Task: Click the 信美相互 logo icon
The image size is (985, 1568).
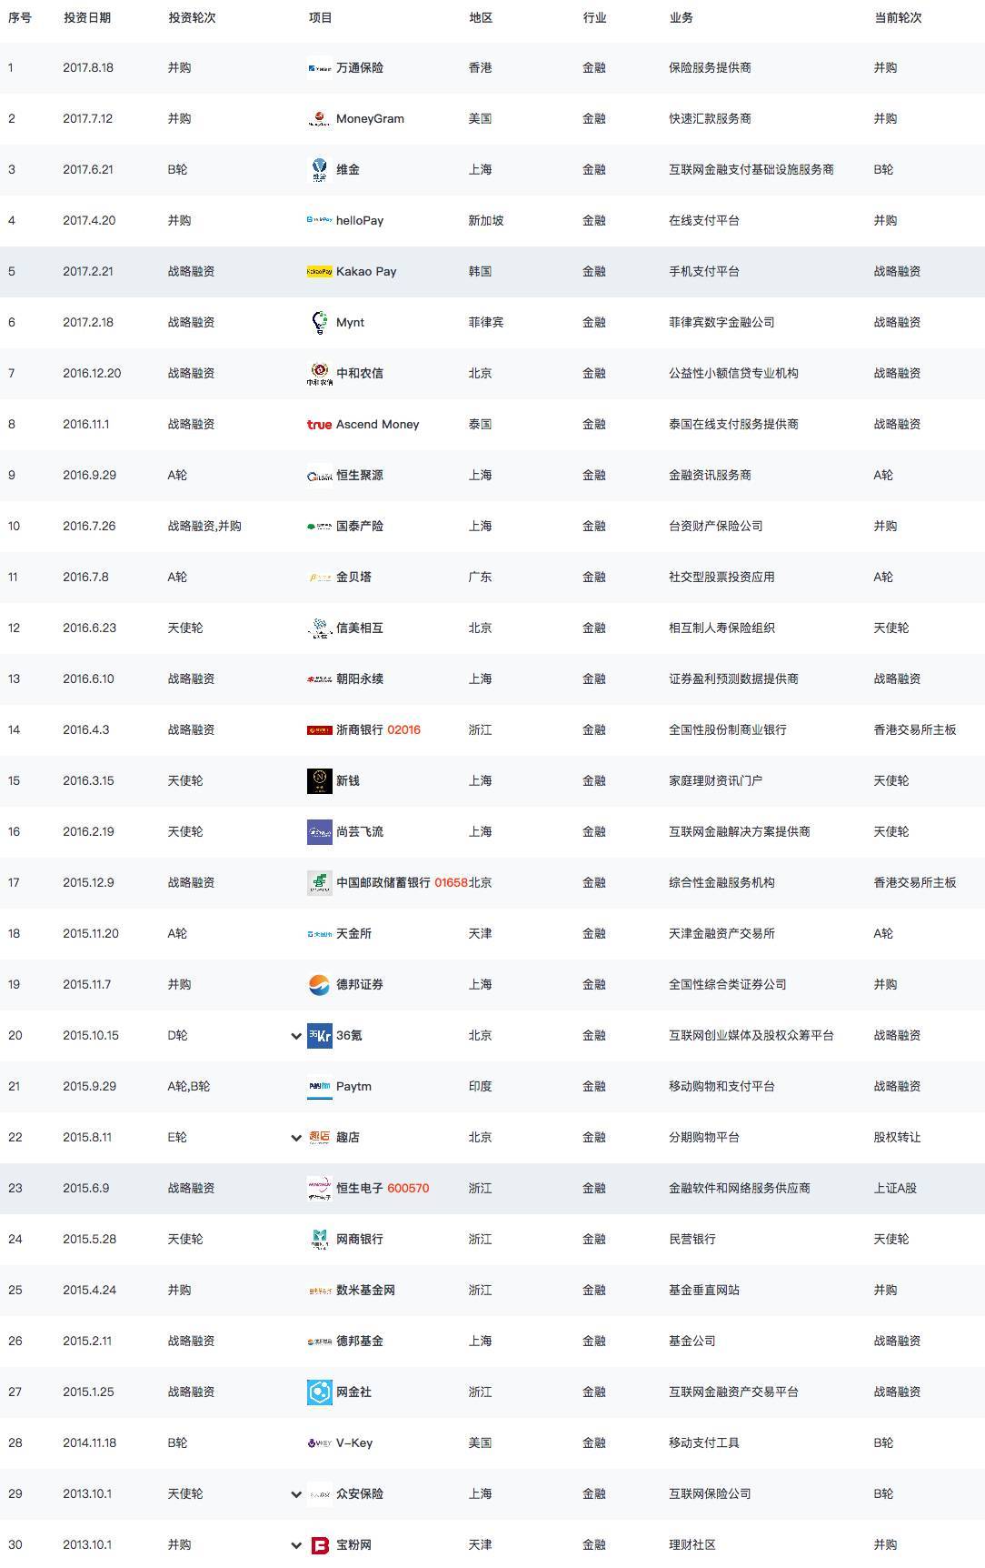Action: (319, 628)
